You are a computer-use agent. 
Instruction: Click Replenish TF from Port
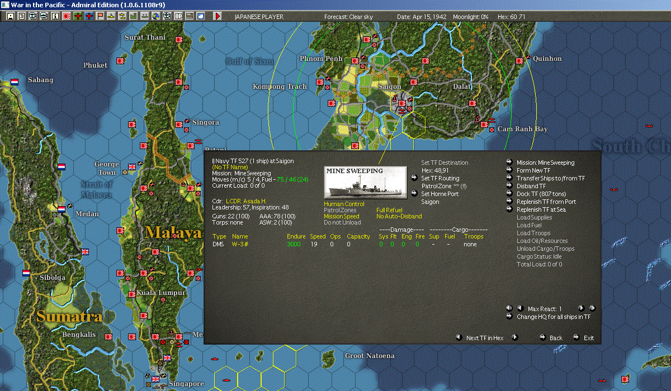click(546, 202)
